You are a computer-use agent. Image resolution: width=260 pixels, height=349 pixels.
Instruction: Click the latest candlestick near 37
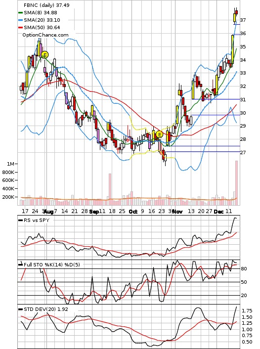237,12
